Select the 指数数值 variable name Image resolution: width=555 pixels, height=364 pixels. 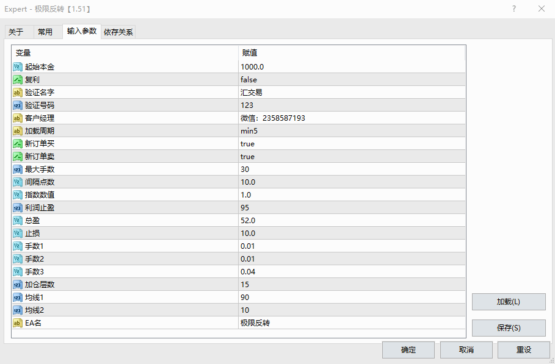pyautogui.click(x=40, y=194)
